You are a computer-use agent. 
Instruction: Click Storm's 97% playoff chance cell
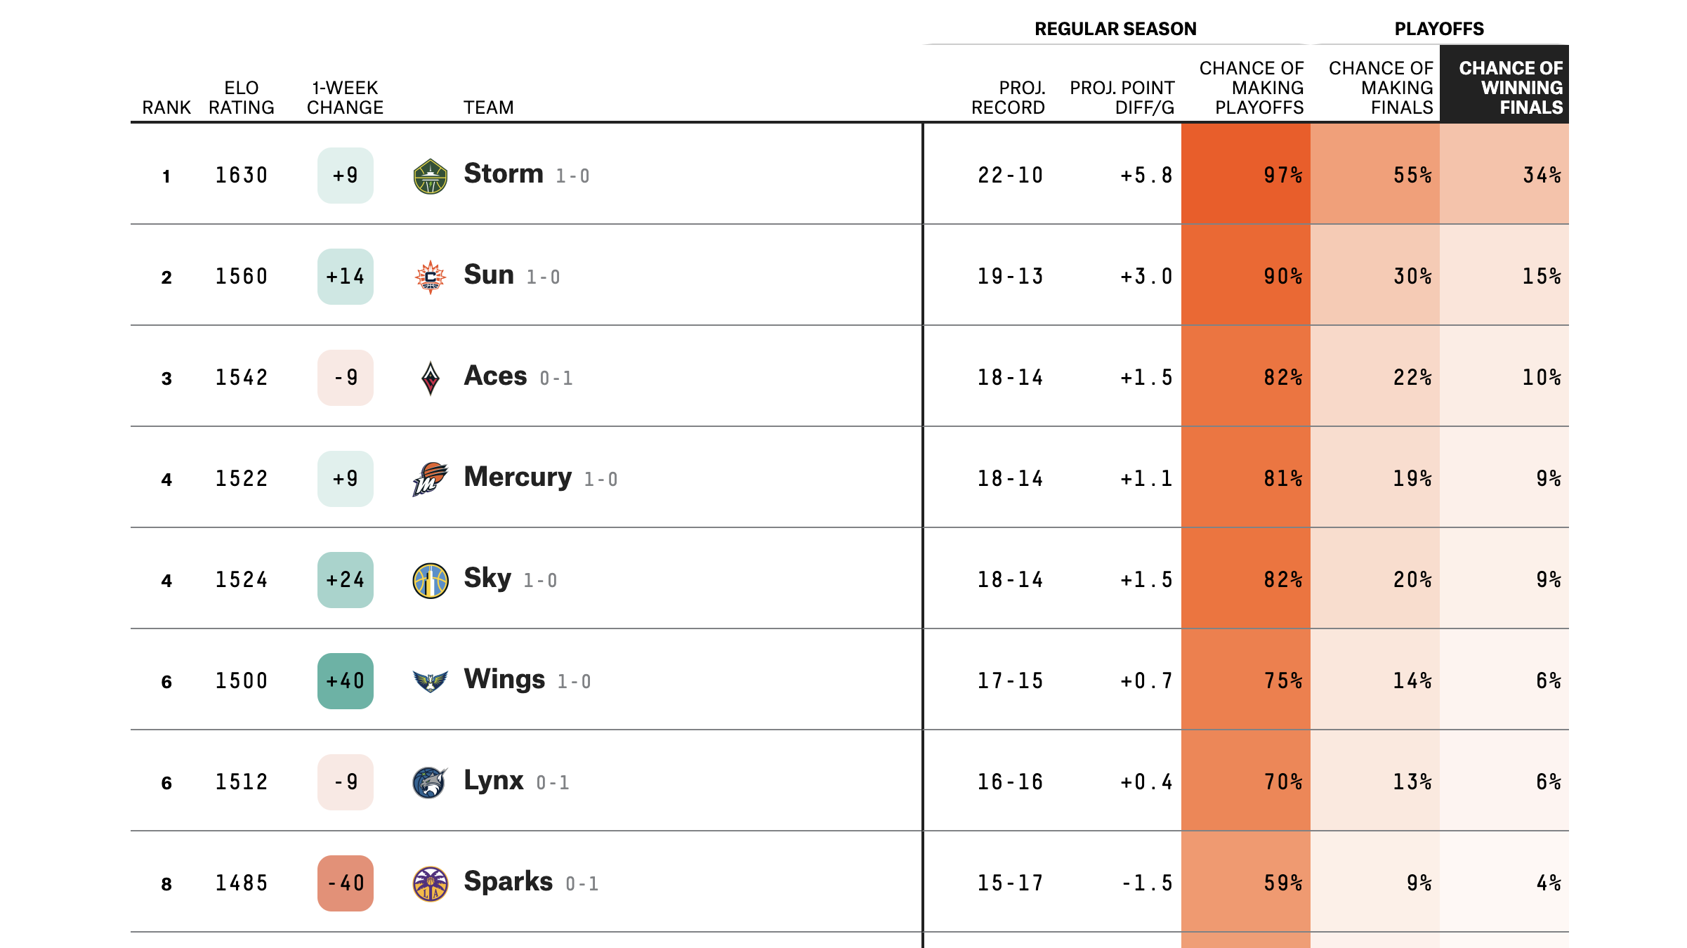[x=1246, y=176]
